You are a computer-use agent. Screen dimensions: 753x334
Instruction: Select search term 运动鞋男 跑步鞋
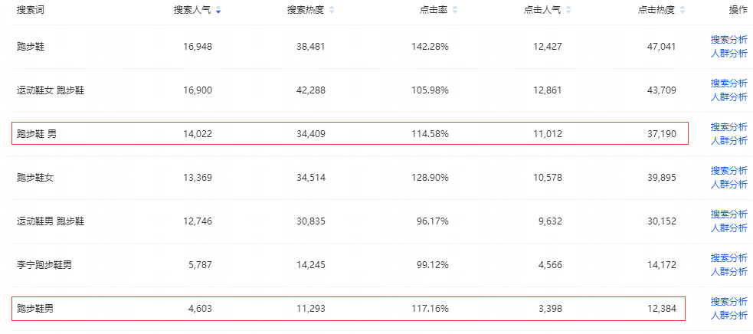[x=51, y=221]
